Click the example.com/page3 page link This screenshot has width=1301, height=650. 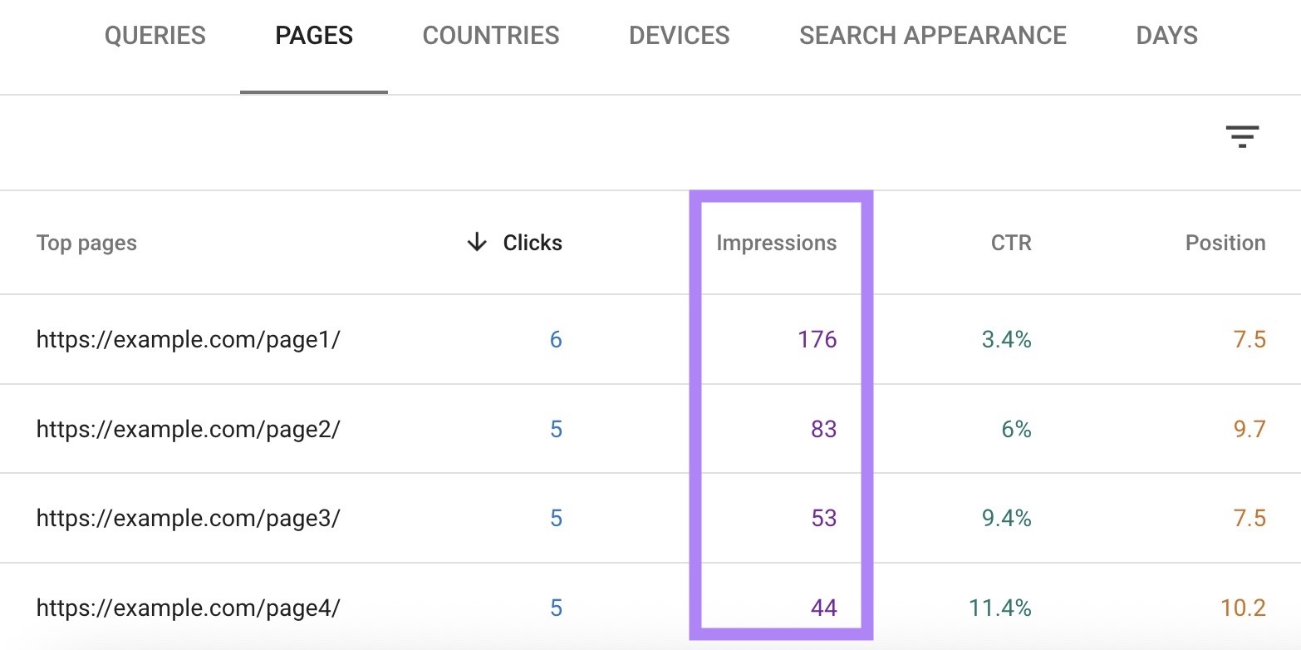189,518
